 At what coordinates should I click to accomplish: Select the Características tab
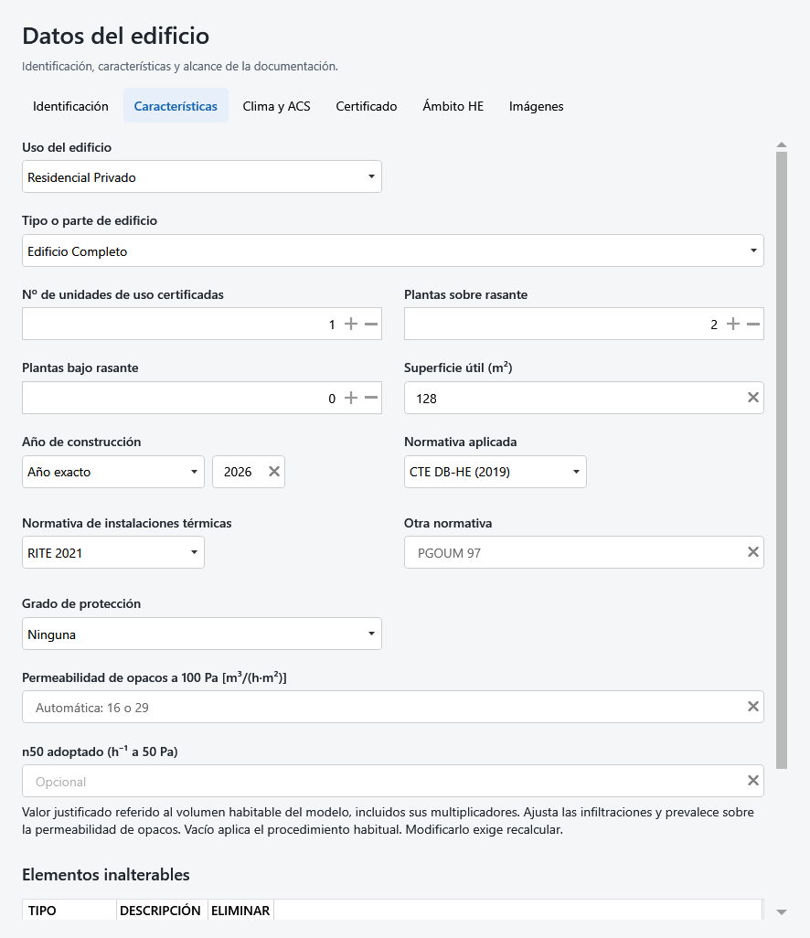(176, 106)
